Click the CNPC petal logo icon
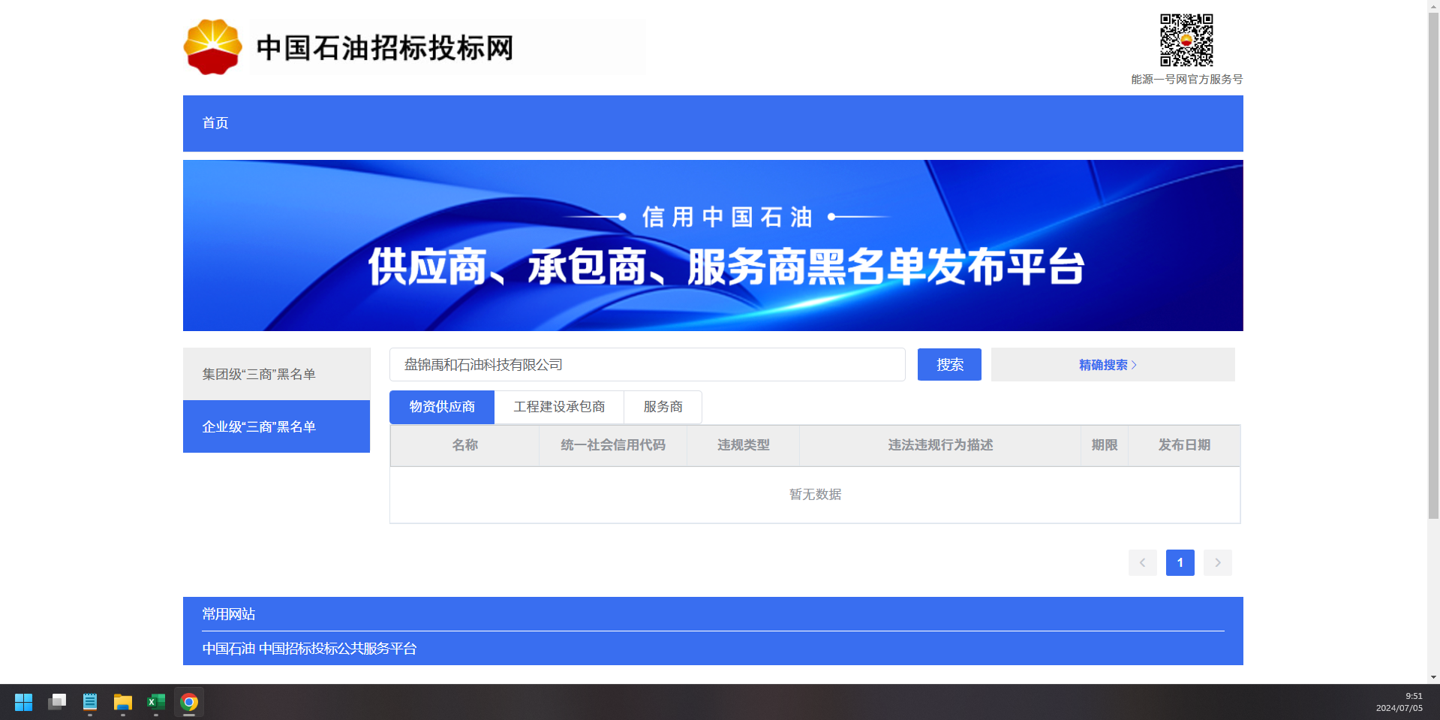Image resolution: width=1440 pixels, height=720 pixels. pos(213,47)
